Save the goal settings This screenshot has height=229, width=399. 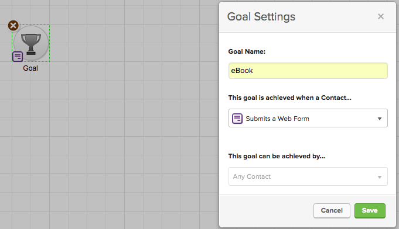coord(370,211)
